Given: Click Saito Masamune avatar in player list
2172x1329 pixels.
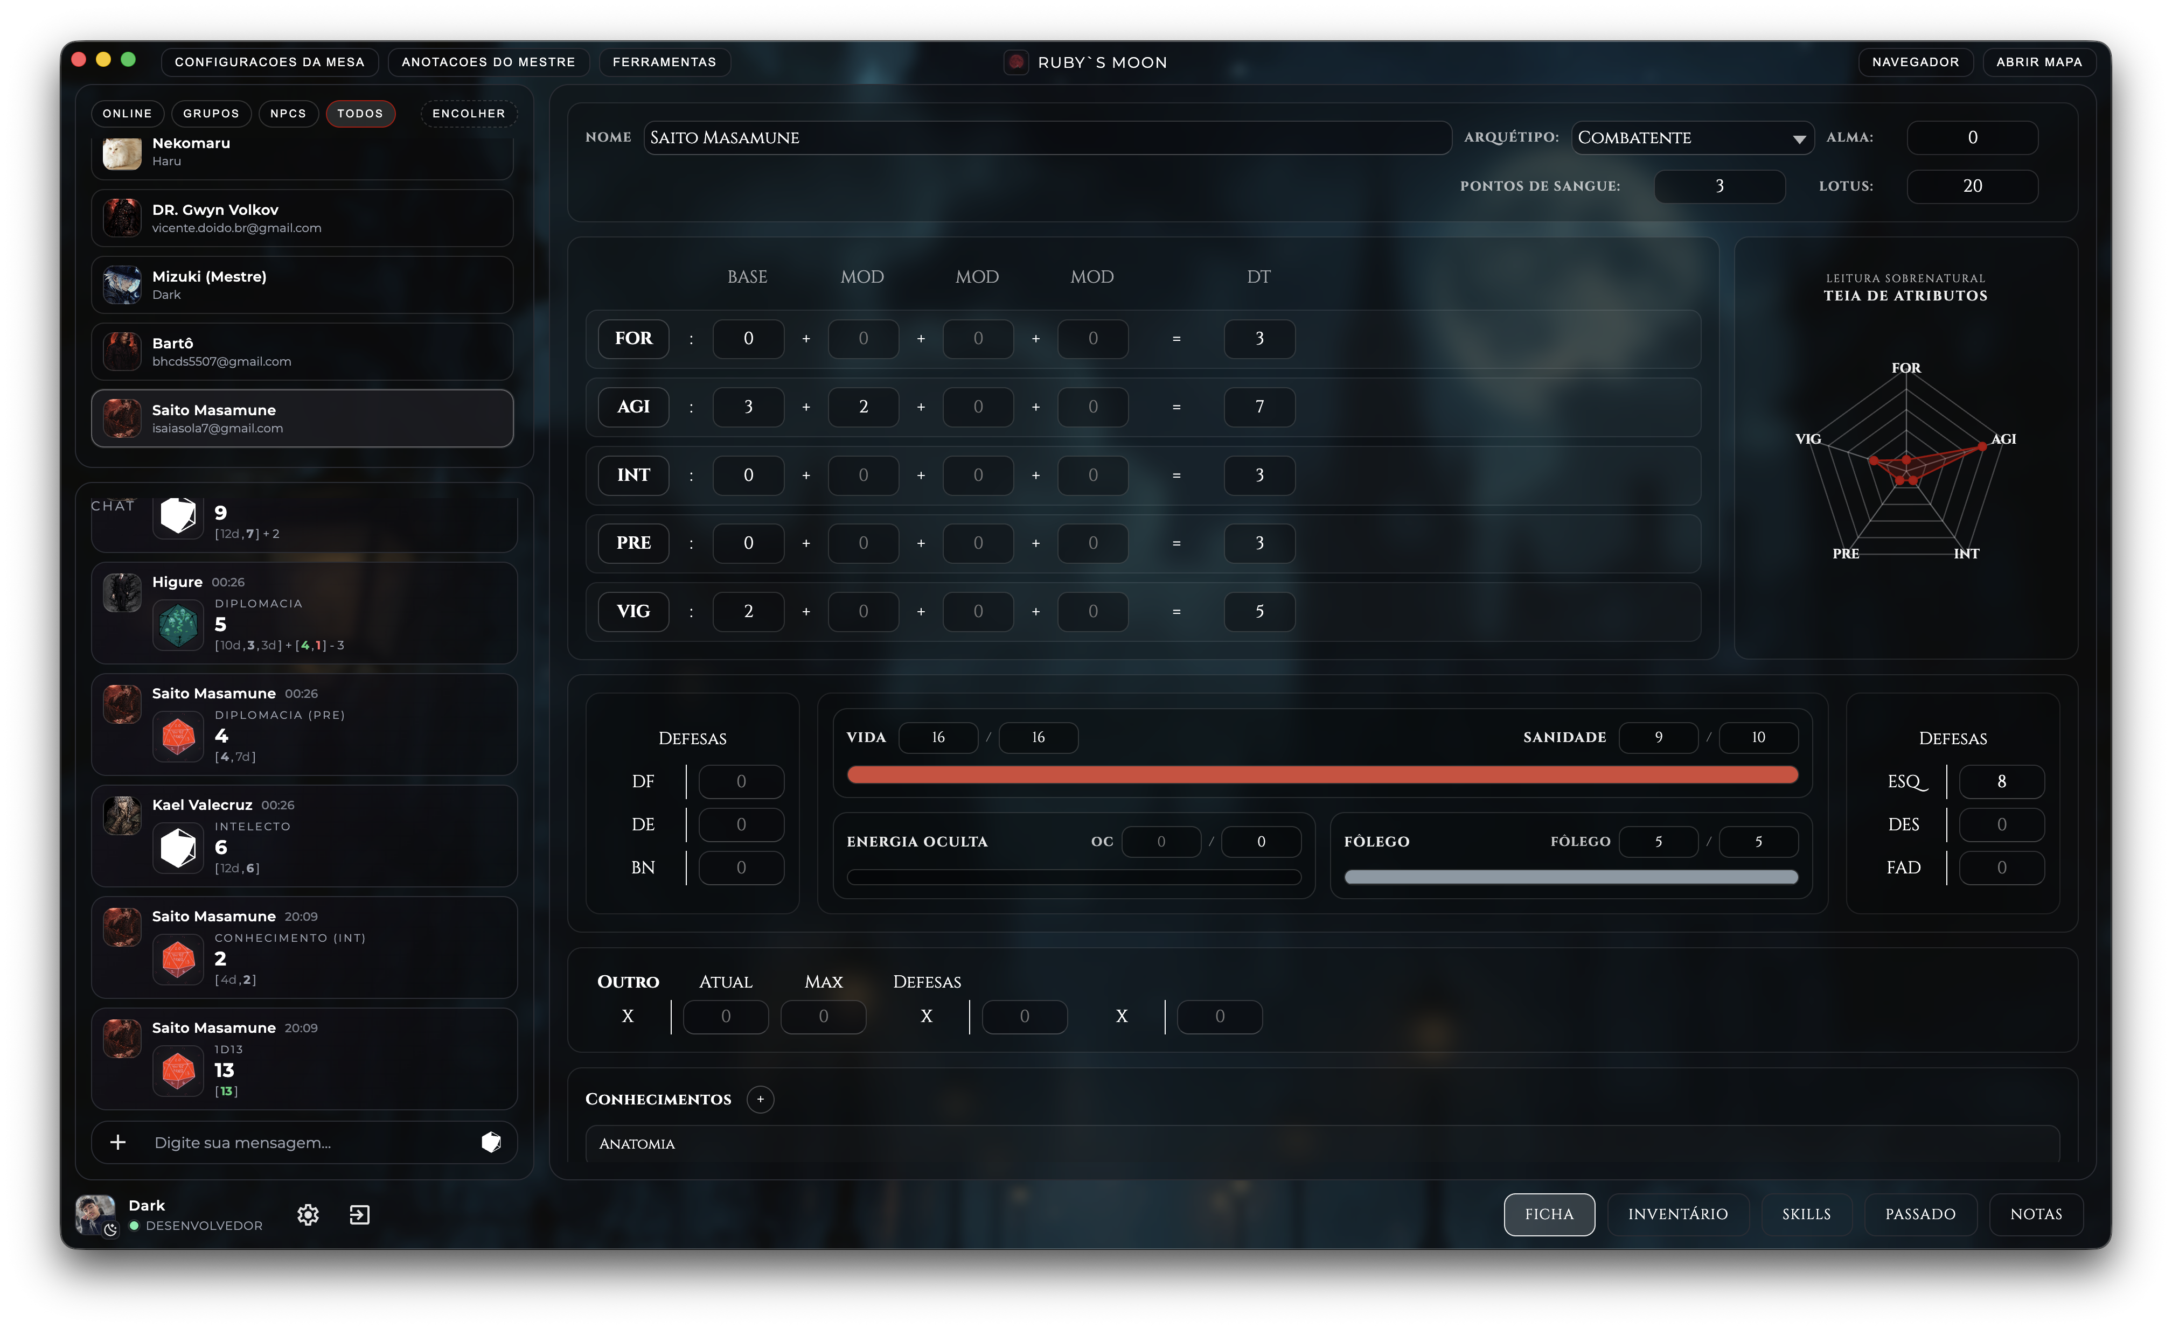Looking at the screenshot, I should 122,418.
